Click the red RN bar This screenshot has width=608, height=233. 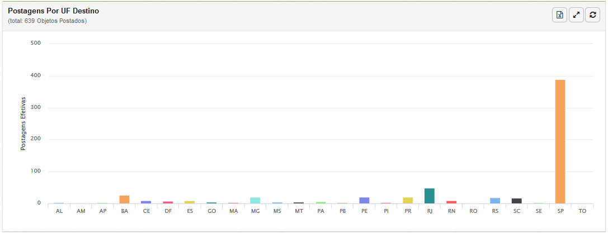coord(451,202)
